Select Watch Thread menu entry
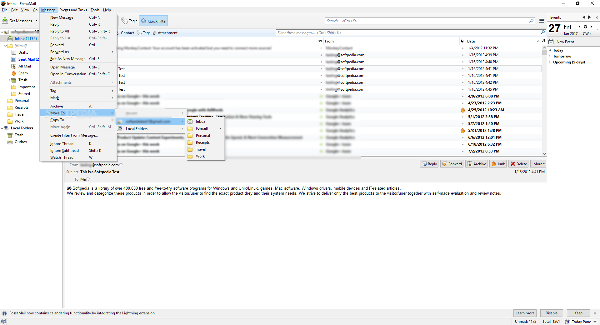 [x=78, y=157]
